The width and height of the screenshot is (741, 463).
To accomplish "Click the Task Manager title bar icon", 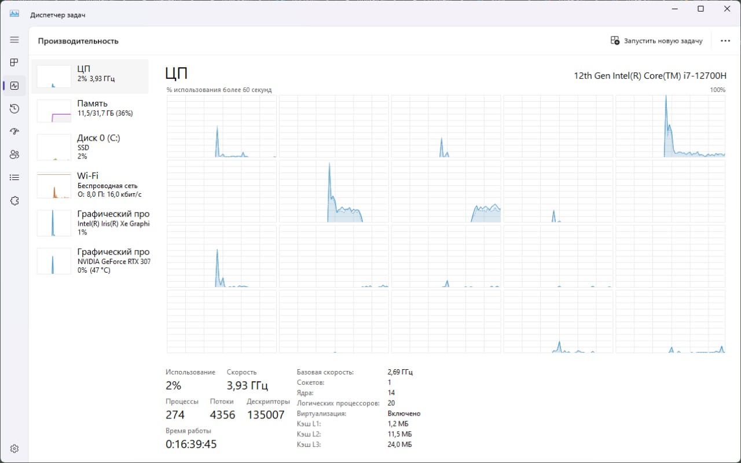I will 14,14.
